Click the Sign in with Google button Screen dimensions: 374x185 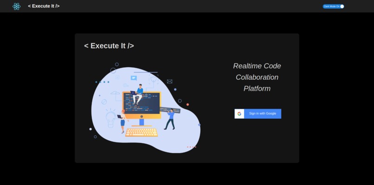pyautogui.click(x=258, y=114)
